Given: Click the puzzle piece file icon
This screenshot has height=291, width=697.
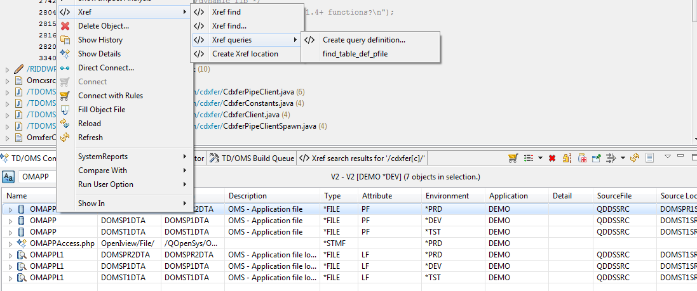Looking at the screenshot, I should [x=566, y=158].
